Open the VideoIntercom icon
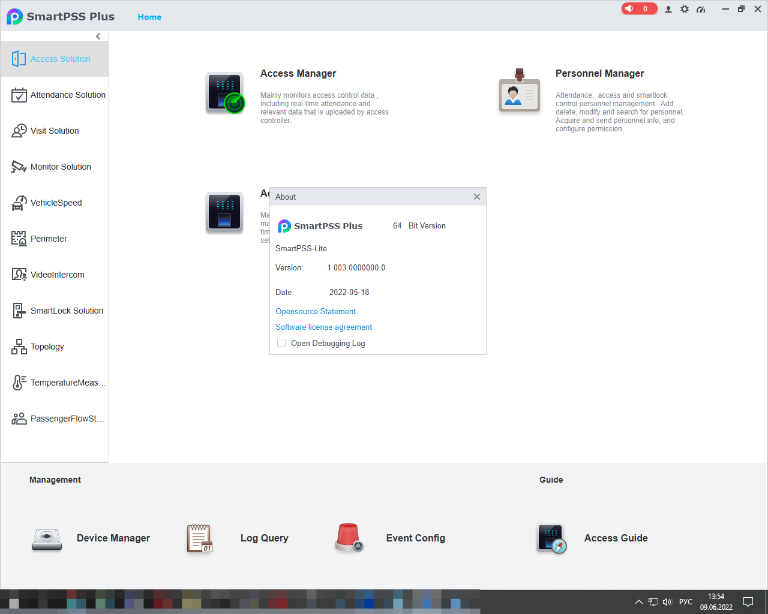 click(19, 275)
